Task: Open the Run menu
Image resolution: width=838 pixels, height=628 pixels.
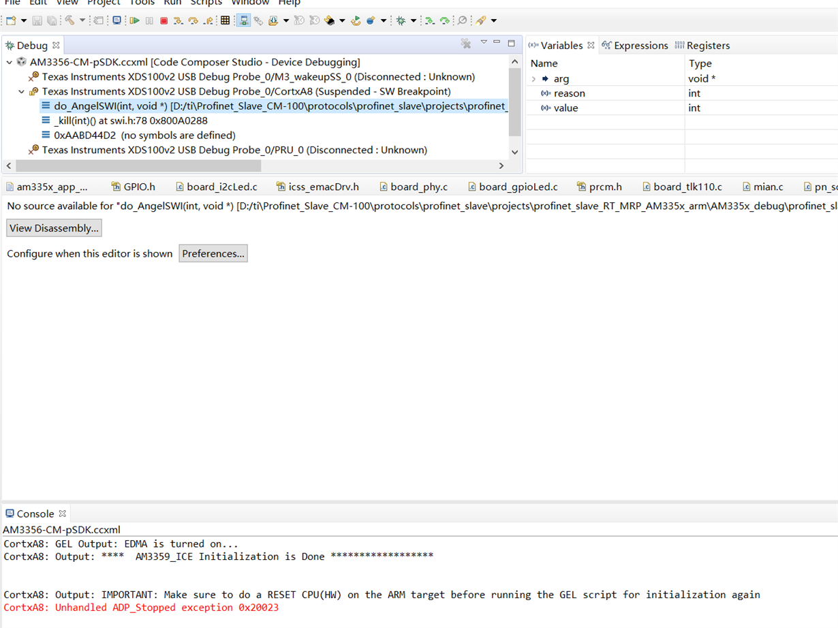Action: 172,3
